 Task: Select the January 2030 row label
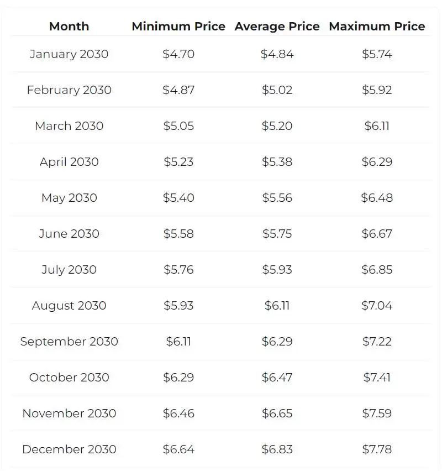point(69,54)
